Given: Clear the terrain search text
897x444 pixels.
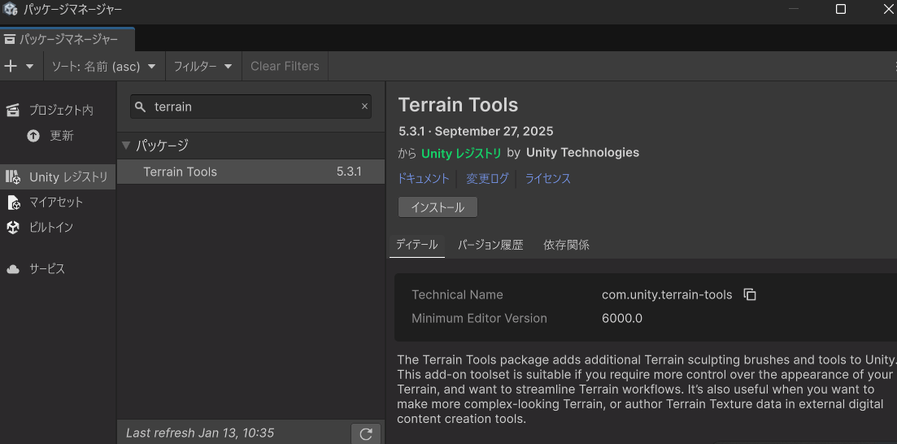Looking at the screenshot, I should point(364,107).
